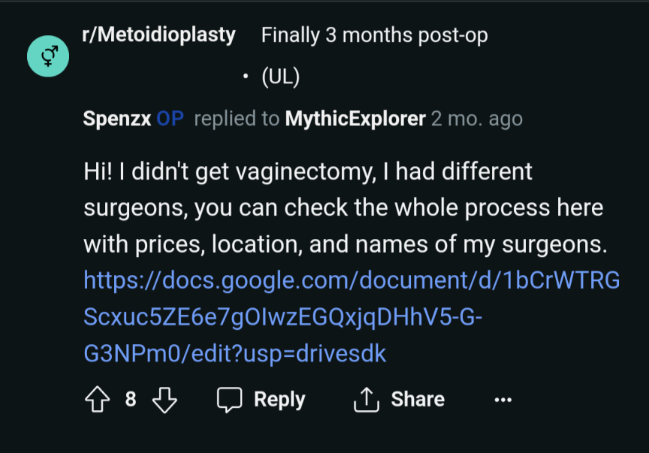The height and width of the screenshot is (453, 649).
Task: Open the three-dot more options menu
Action: pos(503,400)
